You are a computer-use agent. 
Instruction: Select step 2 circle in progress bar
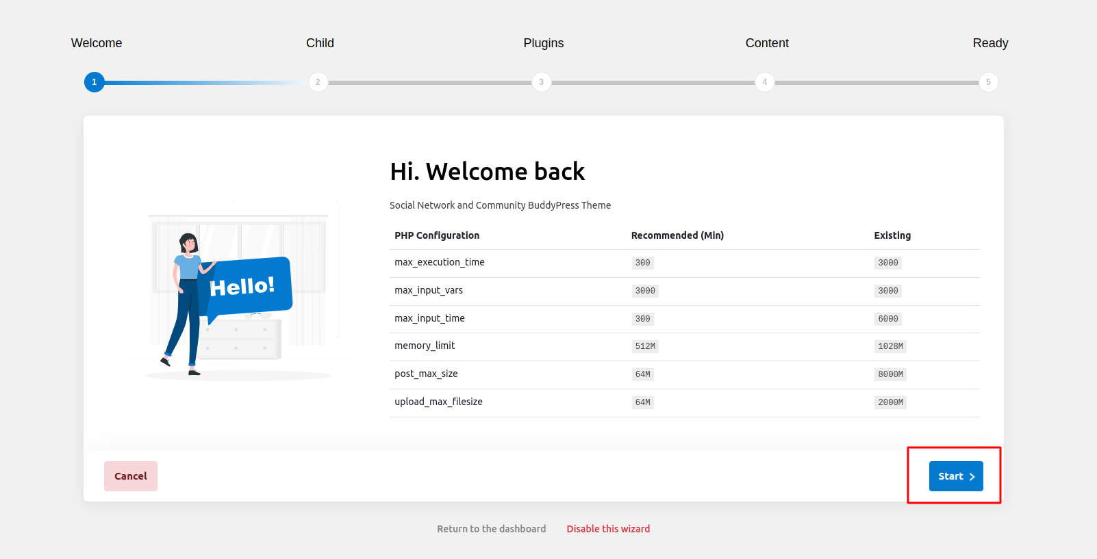[318, 82]
